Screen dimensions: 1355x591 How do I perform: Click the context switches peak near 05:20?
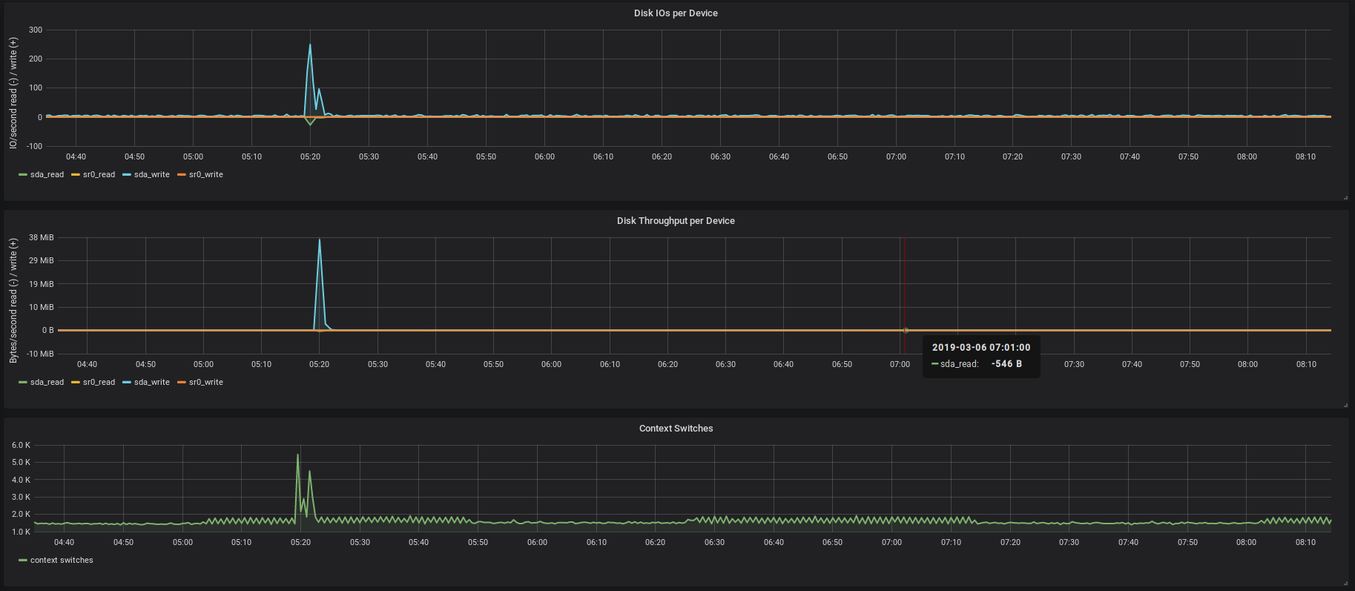298,455
